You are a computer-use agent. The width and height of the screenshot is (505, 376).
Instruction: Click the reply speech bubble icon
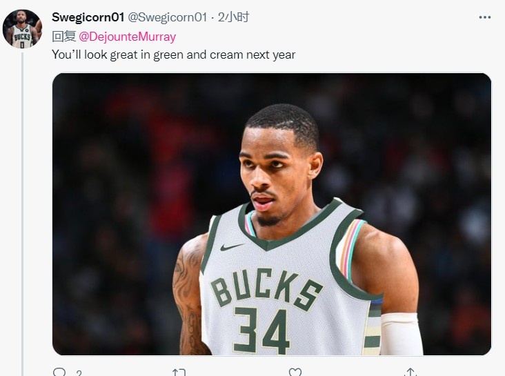click(x=59, y=372)
